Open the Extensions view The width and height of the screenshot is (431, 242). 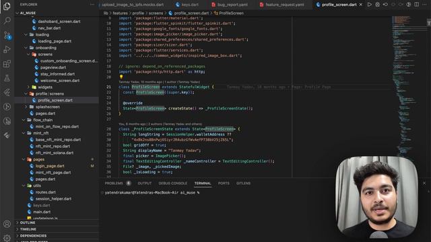(7, 64)
